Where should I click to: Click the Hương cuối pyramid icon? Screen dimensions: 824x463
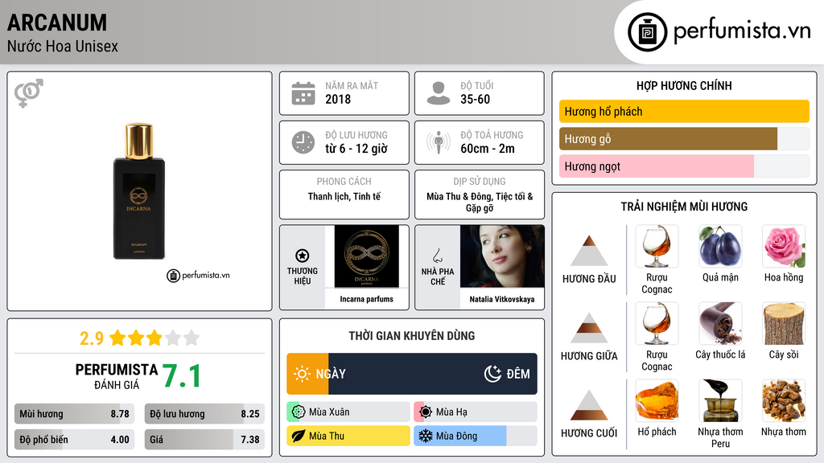tap(589, 405)
